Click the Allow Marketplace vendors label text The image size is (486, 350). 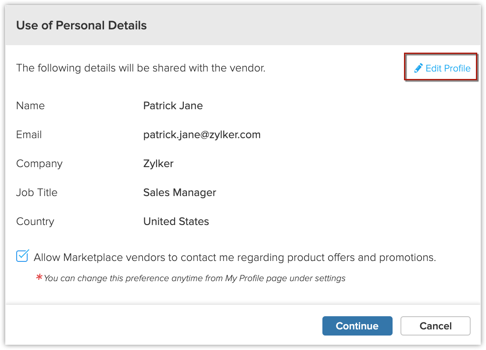pyautogui.click(x=235, y=257)
